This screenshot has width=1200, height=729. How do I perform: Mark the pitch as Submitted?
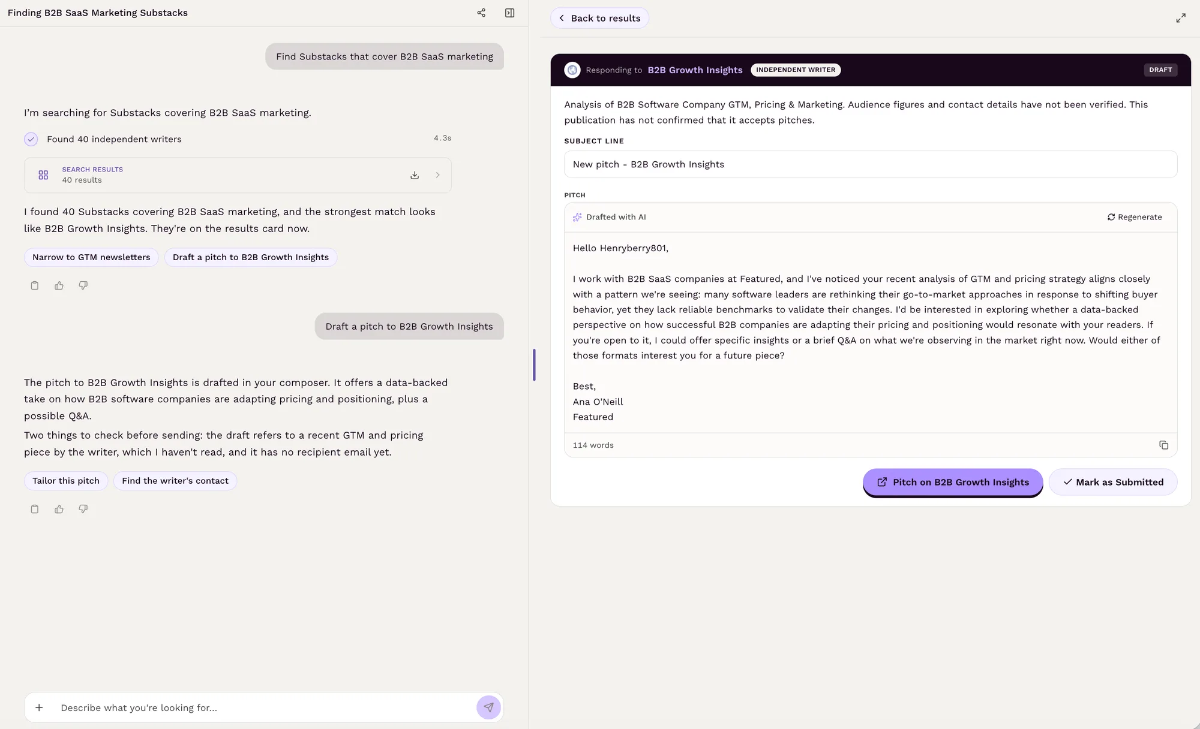(x=1113, y=482)
